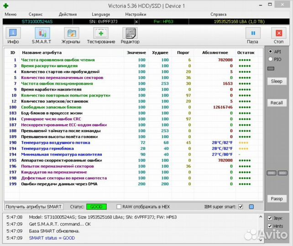Image resolution: width=293 pixels, height=246 pixels.
Task: Click log line База SMART обновлена
Action: (54, 231)
